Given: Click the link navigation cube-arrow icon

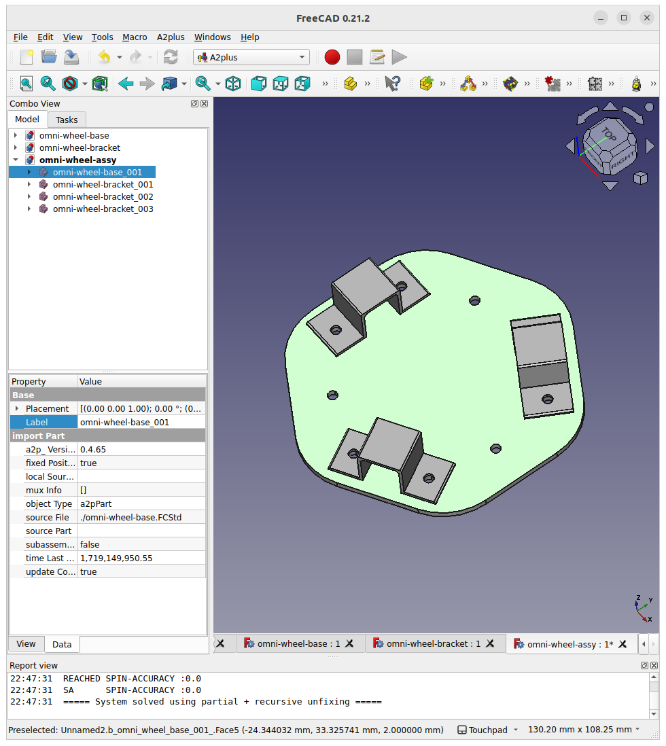Looking at the screenshot, I should point(169,84).
